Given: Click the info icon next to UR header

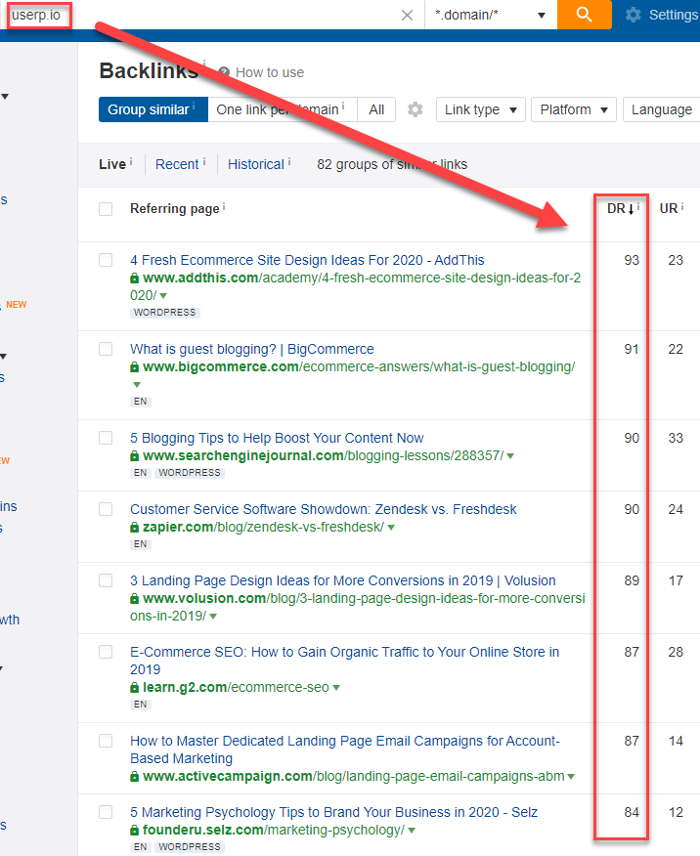Looking at the screenshot, I should pyautogui.click(x=682, y=206).
